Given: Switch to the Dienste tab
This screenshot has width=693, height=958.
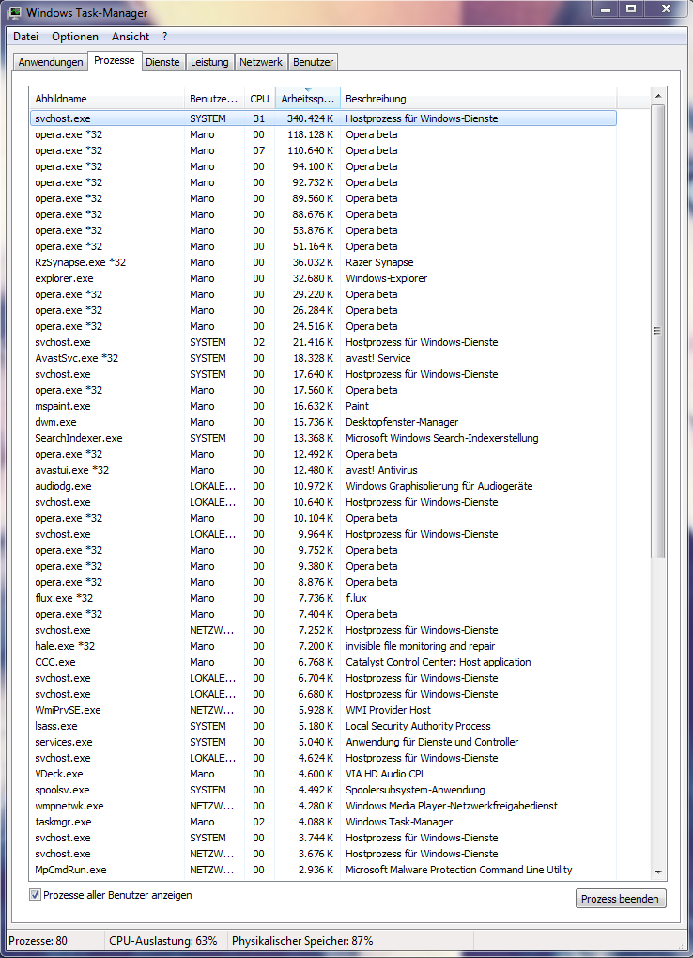Looking at the screenshot, I should (x=162, y=62).
